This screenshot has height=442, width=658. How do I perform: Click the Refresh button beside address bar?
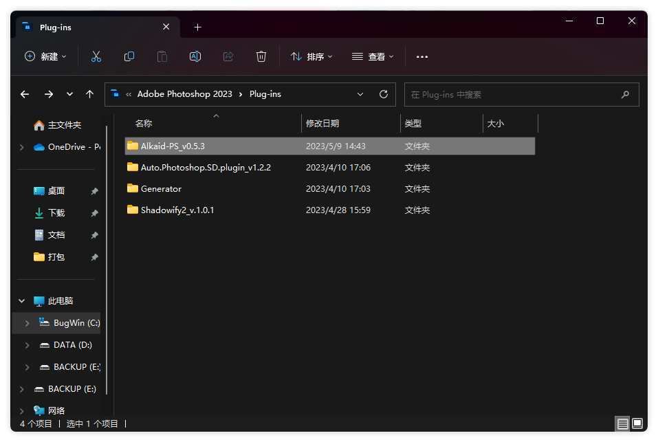click(x=384, y=94)
